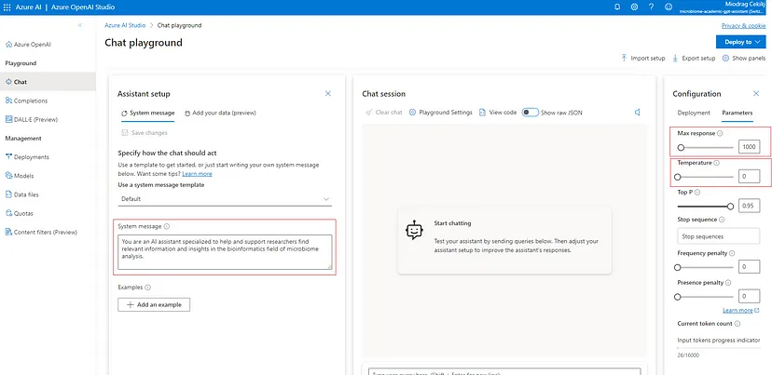Close the Configuration panel

(x=756, y=93)
